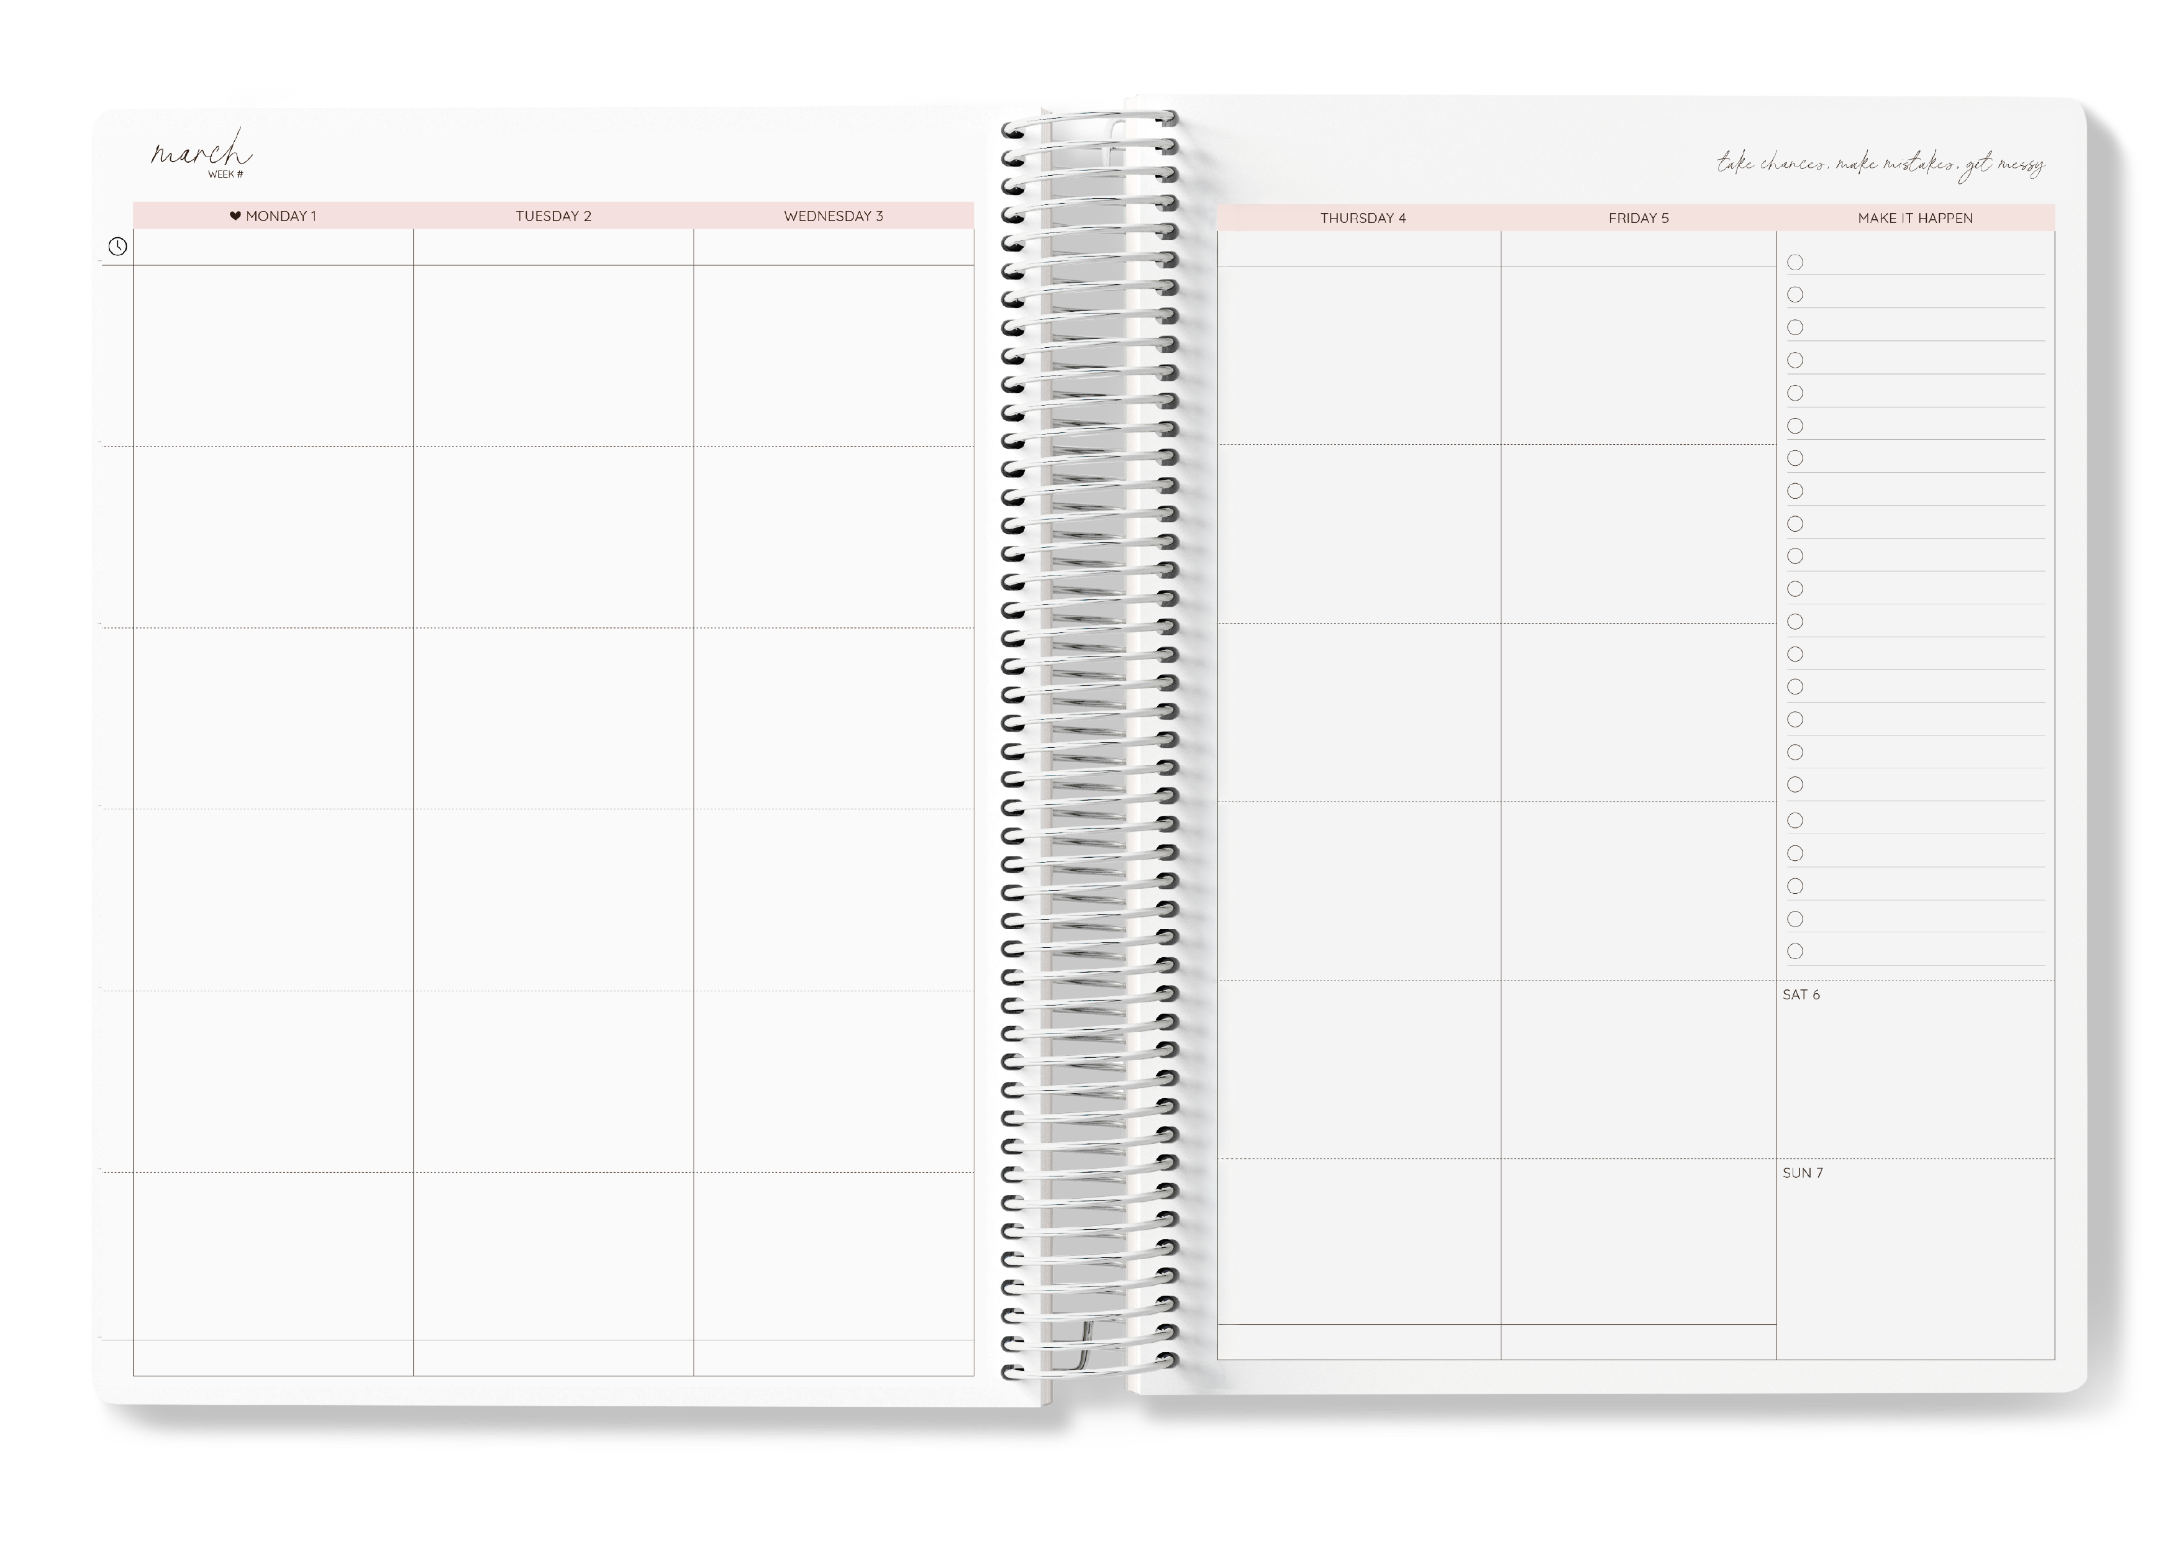Select the WEDNESDAY 3 header
Viewport: 2179px width, 1541px height.
click(833, 216)
